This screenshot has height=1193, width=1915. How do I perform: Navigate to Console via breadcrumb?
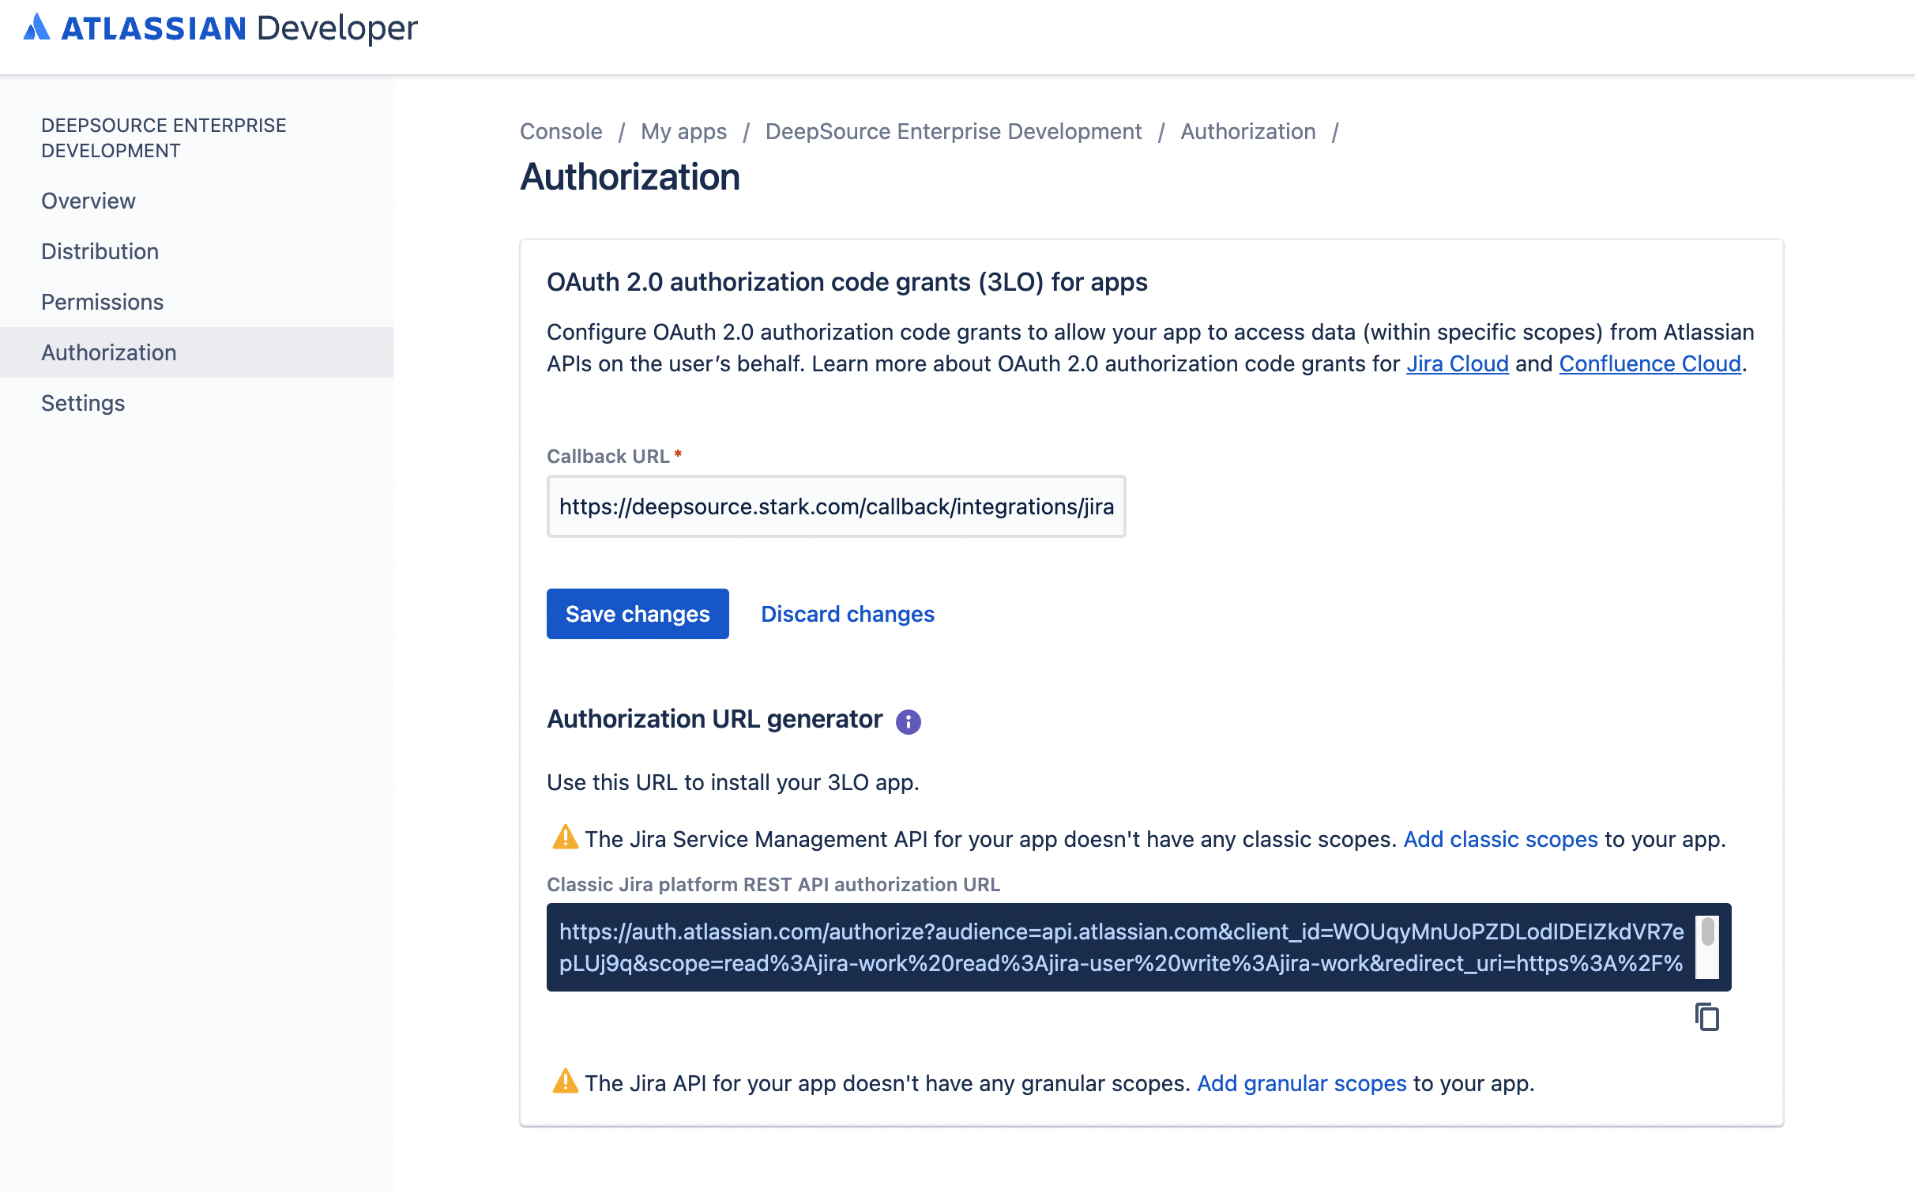tap(561, 131)
